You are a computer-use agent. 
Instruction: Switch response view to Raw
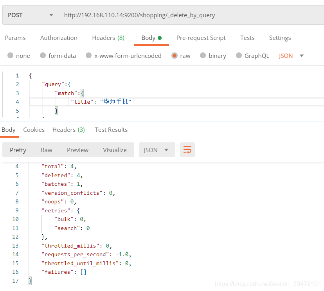[47, 150]
